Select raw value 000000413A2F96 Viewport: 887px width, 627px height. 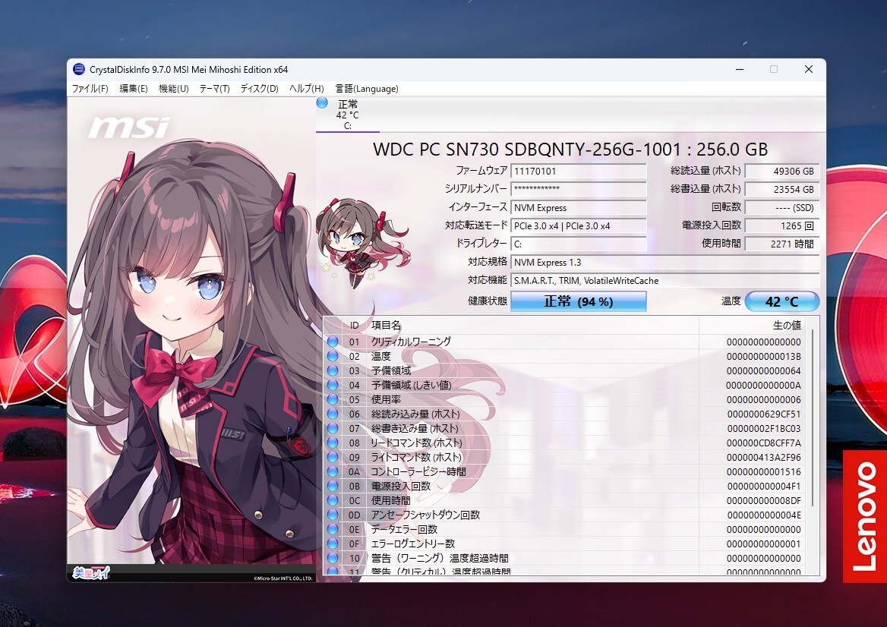[764, 458]
